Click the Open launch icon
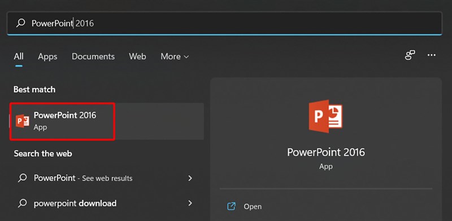 tap(232, 206)
